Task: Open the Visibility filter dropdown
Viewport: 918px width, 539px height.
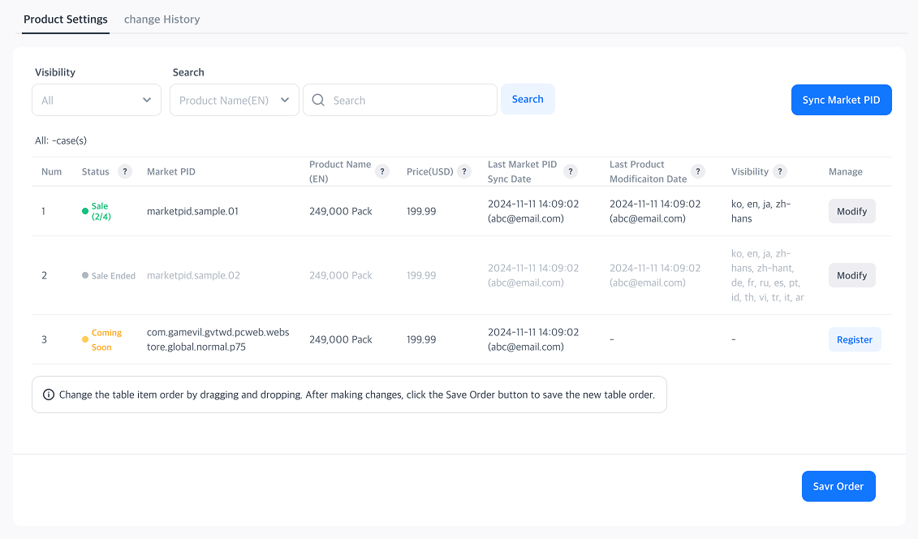Action: click(97, 100)
